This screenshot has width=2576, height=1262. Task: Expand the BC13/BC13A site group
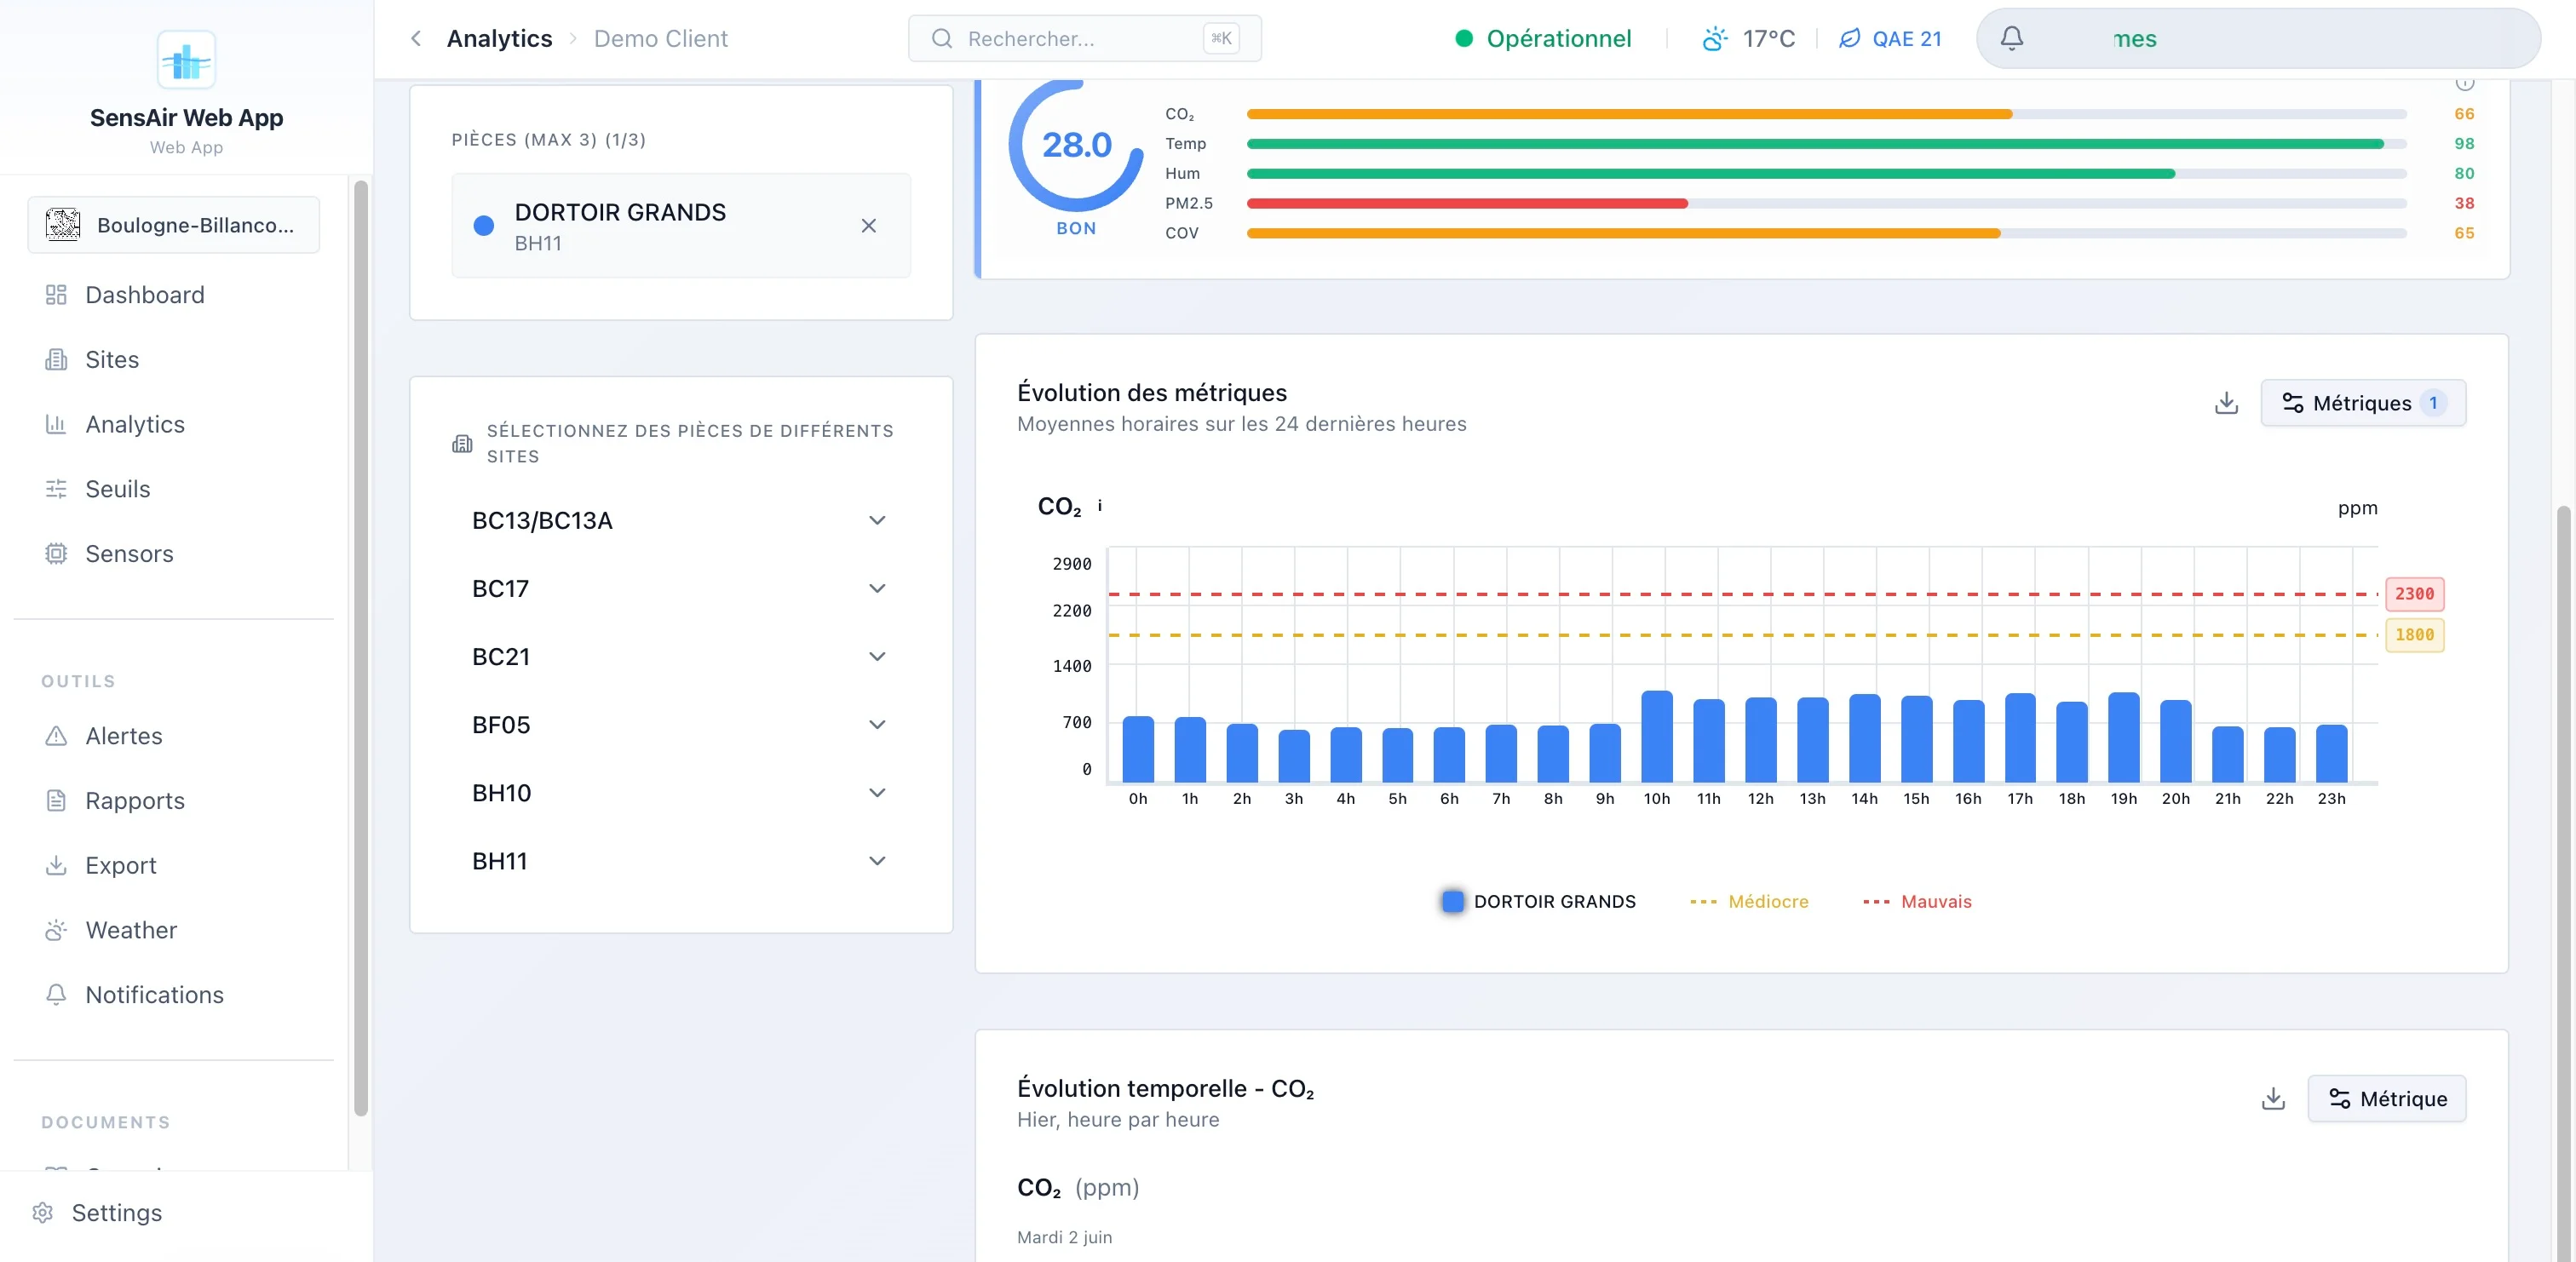681,521
